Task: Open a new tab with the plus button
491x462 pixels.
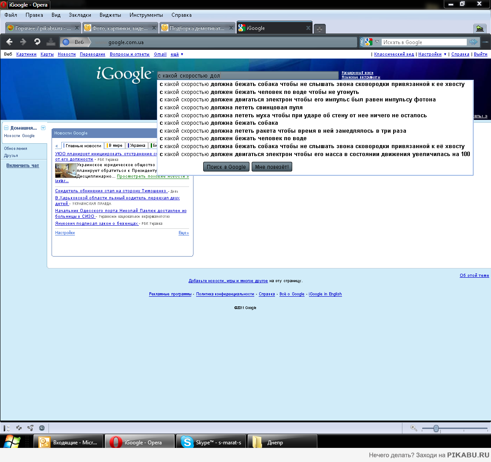Action: pos(320,29)
